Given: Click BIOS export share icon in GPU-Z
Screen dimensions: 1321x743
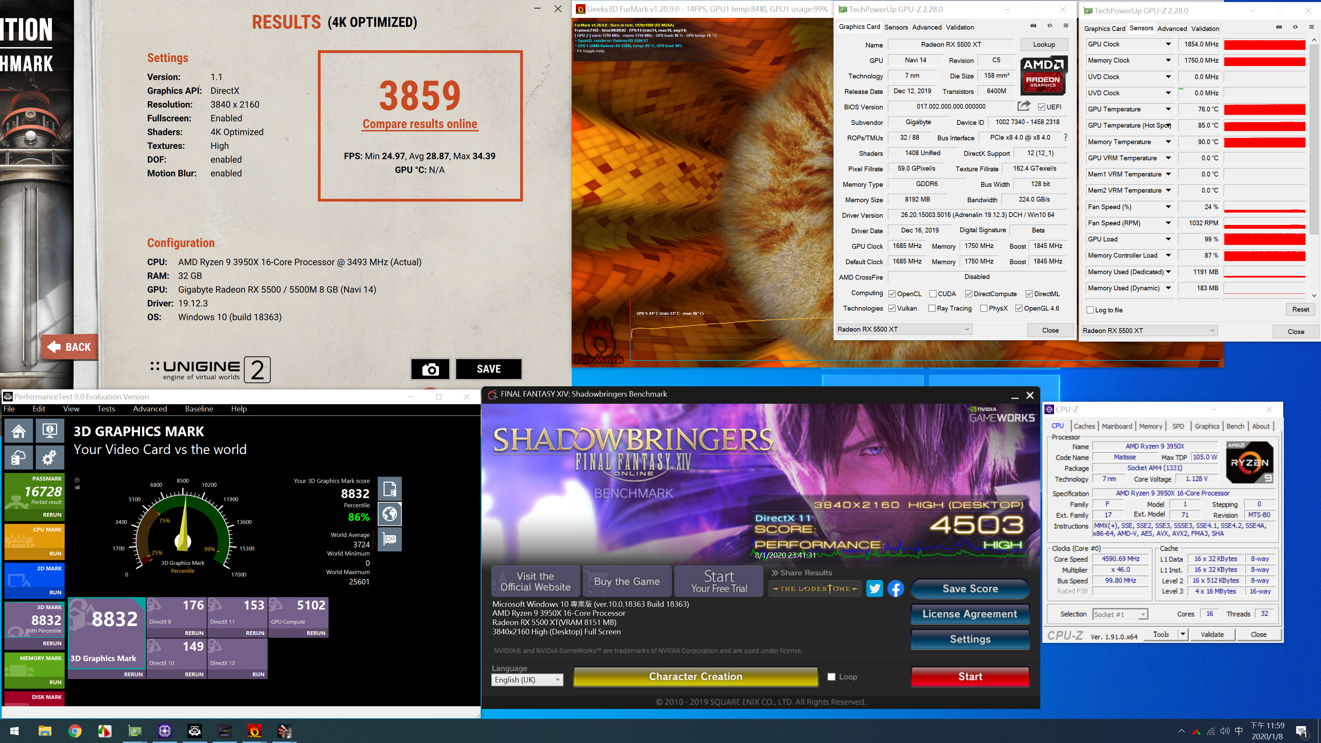Looking at the screenshot, I should point(1023,106).
